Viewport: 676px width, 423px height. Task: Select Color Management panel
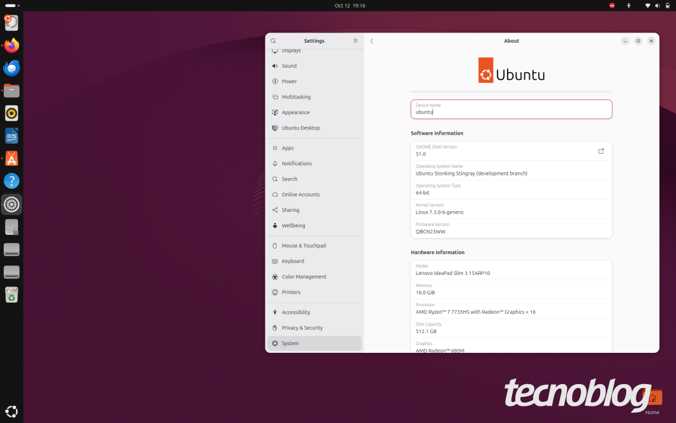(x=314, y=277)
